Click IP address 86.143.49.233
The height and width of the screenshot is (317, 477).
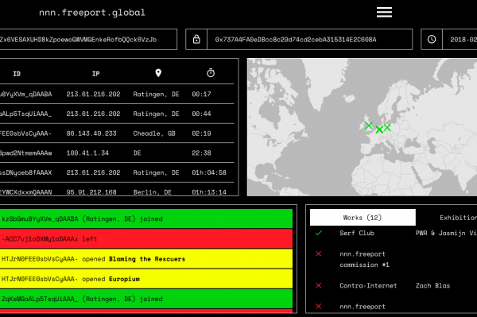pos(91,133)
